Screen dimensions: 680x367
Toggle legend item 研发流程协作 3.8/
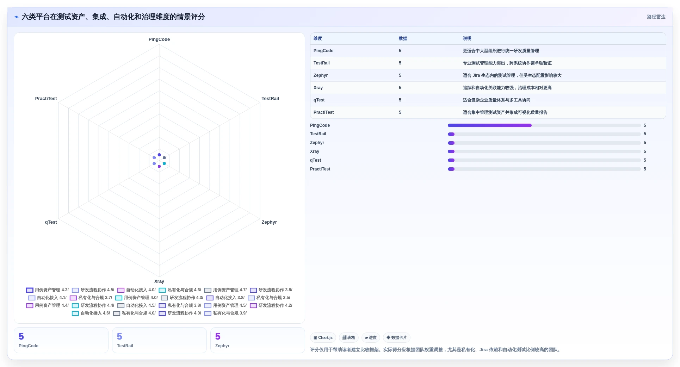271,290
